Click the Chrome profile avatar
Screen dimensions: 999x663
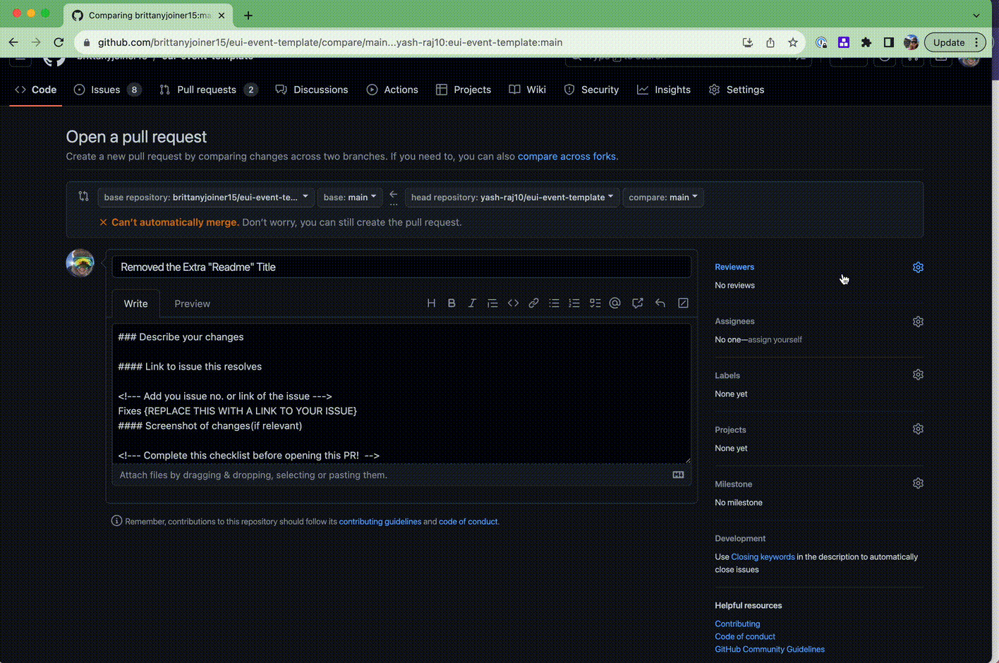[x=911, y=42]
